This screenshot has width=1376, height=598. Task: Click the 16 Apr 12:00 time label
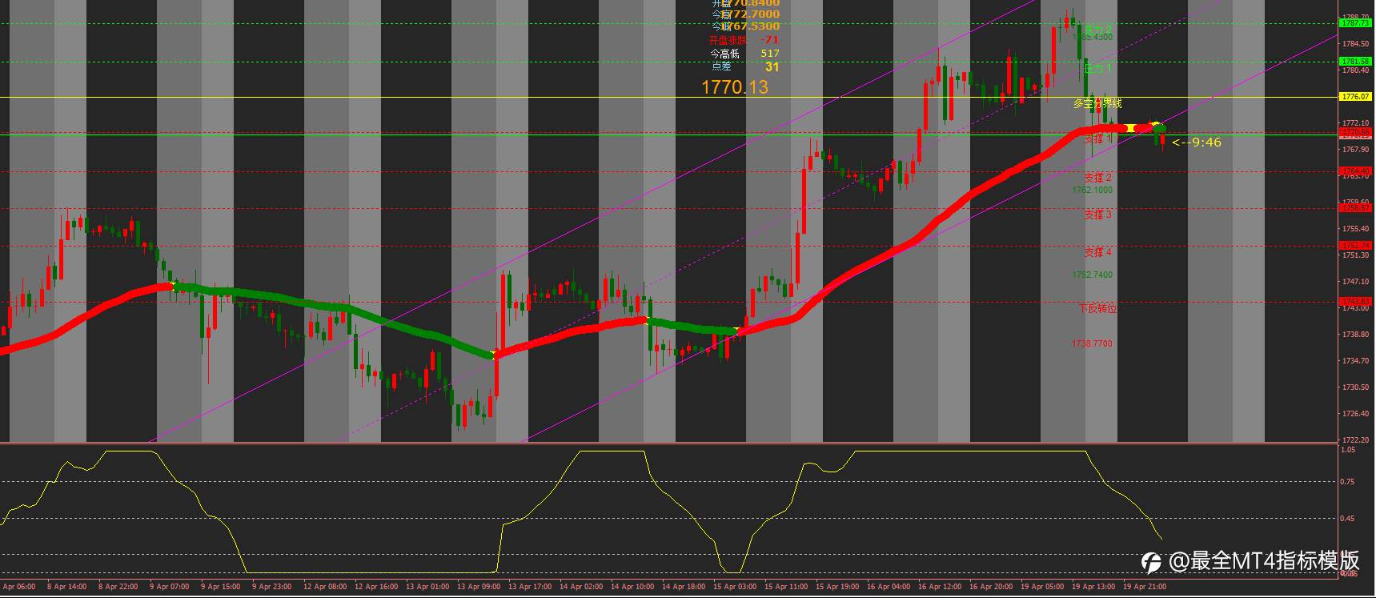tap(941, 586)
